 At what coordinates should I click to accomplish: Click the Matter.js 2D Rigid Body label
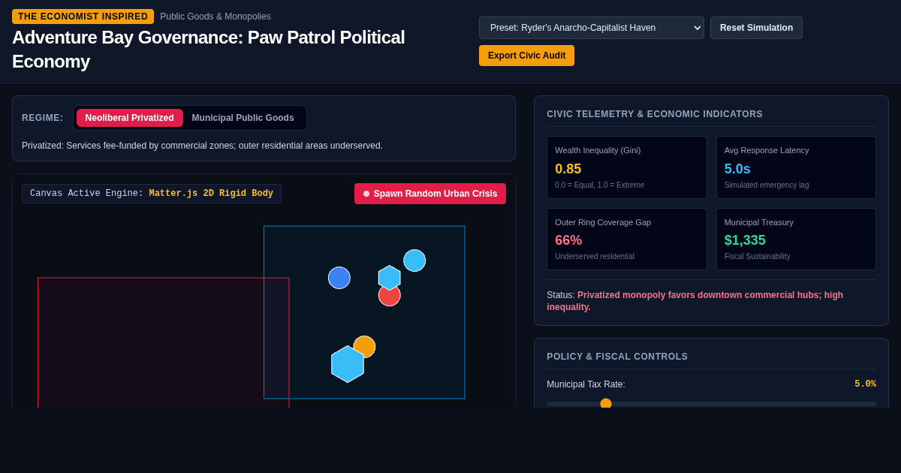[211, 194]
